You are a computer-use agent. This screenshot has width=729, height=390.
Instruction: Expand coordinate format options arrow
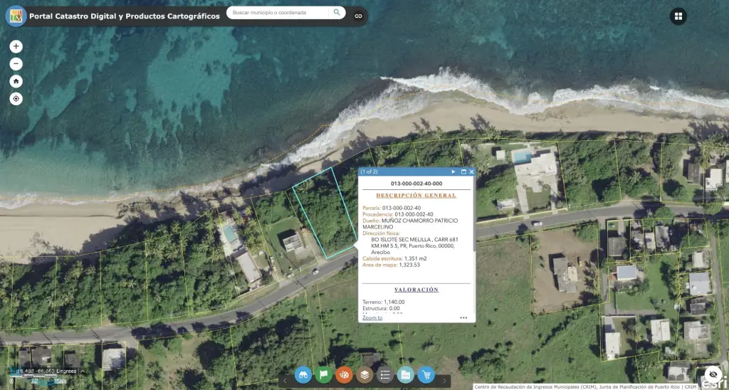point(83,371)
